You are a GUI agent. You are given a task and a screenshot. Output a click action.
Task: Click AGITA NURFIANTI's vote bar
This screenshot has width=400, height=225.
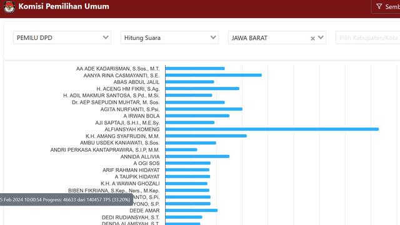[x=204, y=109]
